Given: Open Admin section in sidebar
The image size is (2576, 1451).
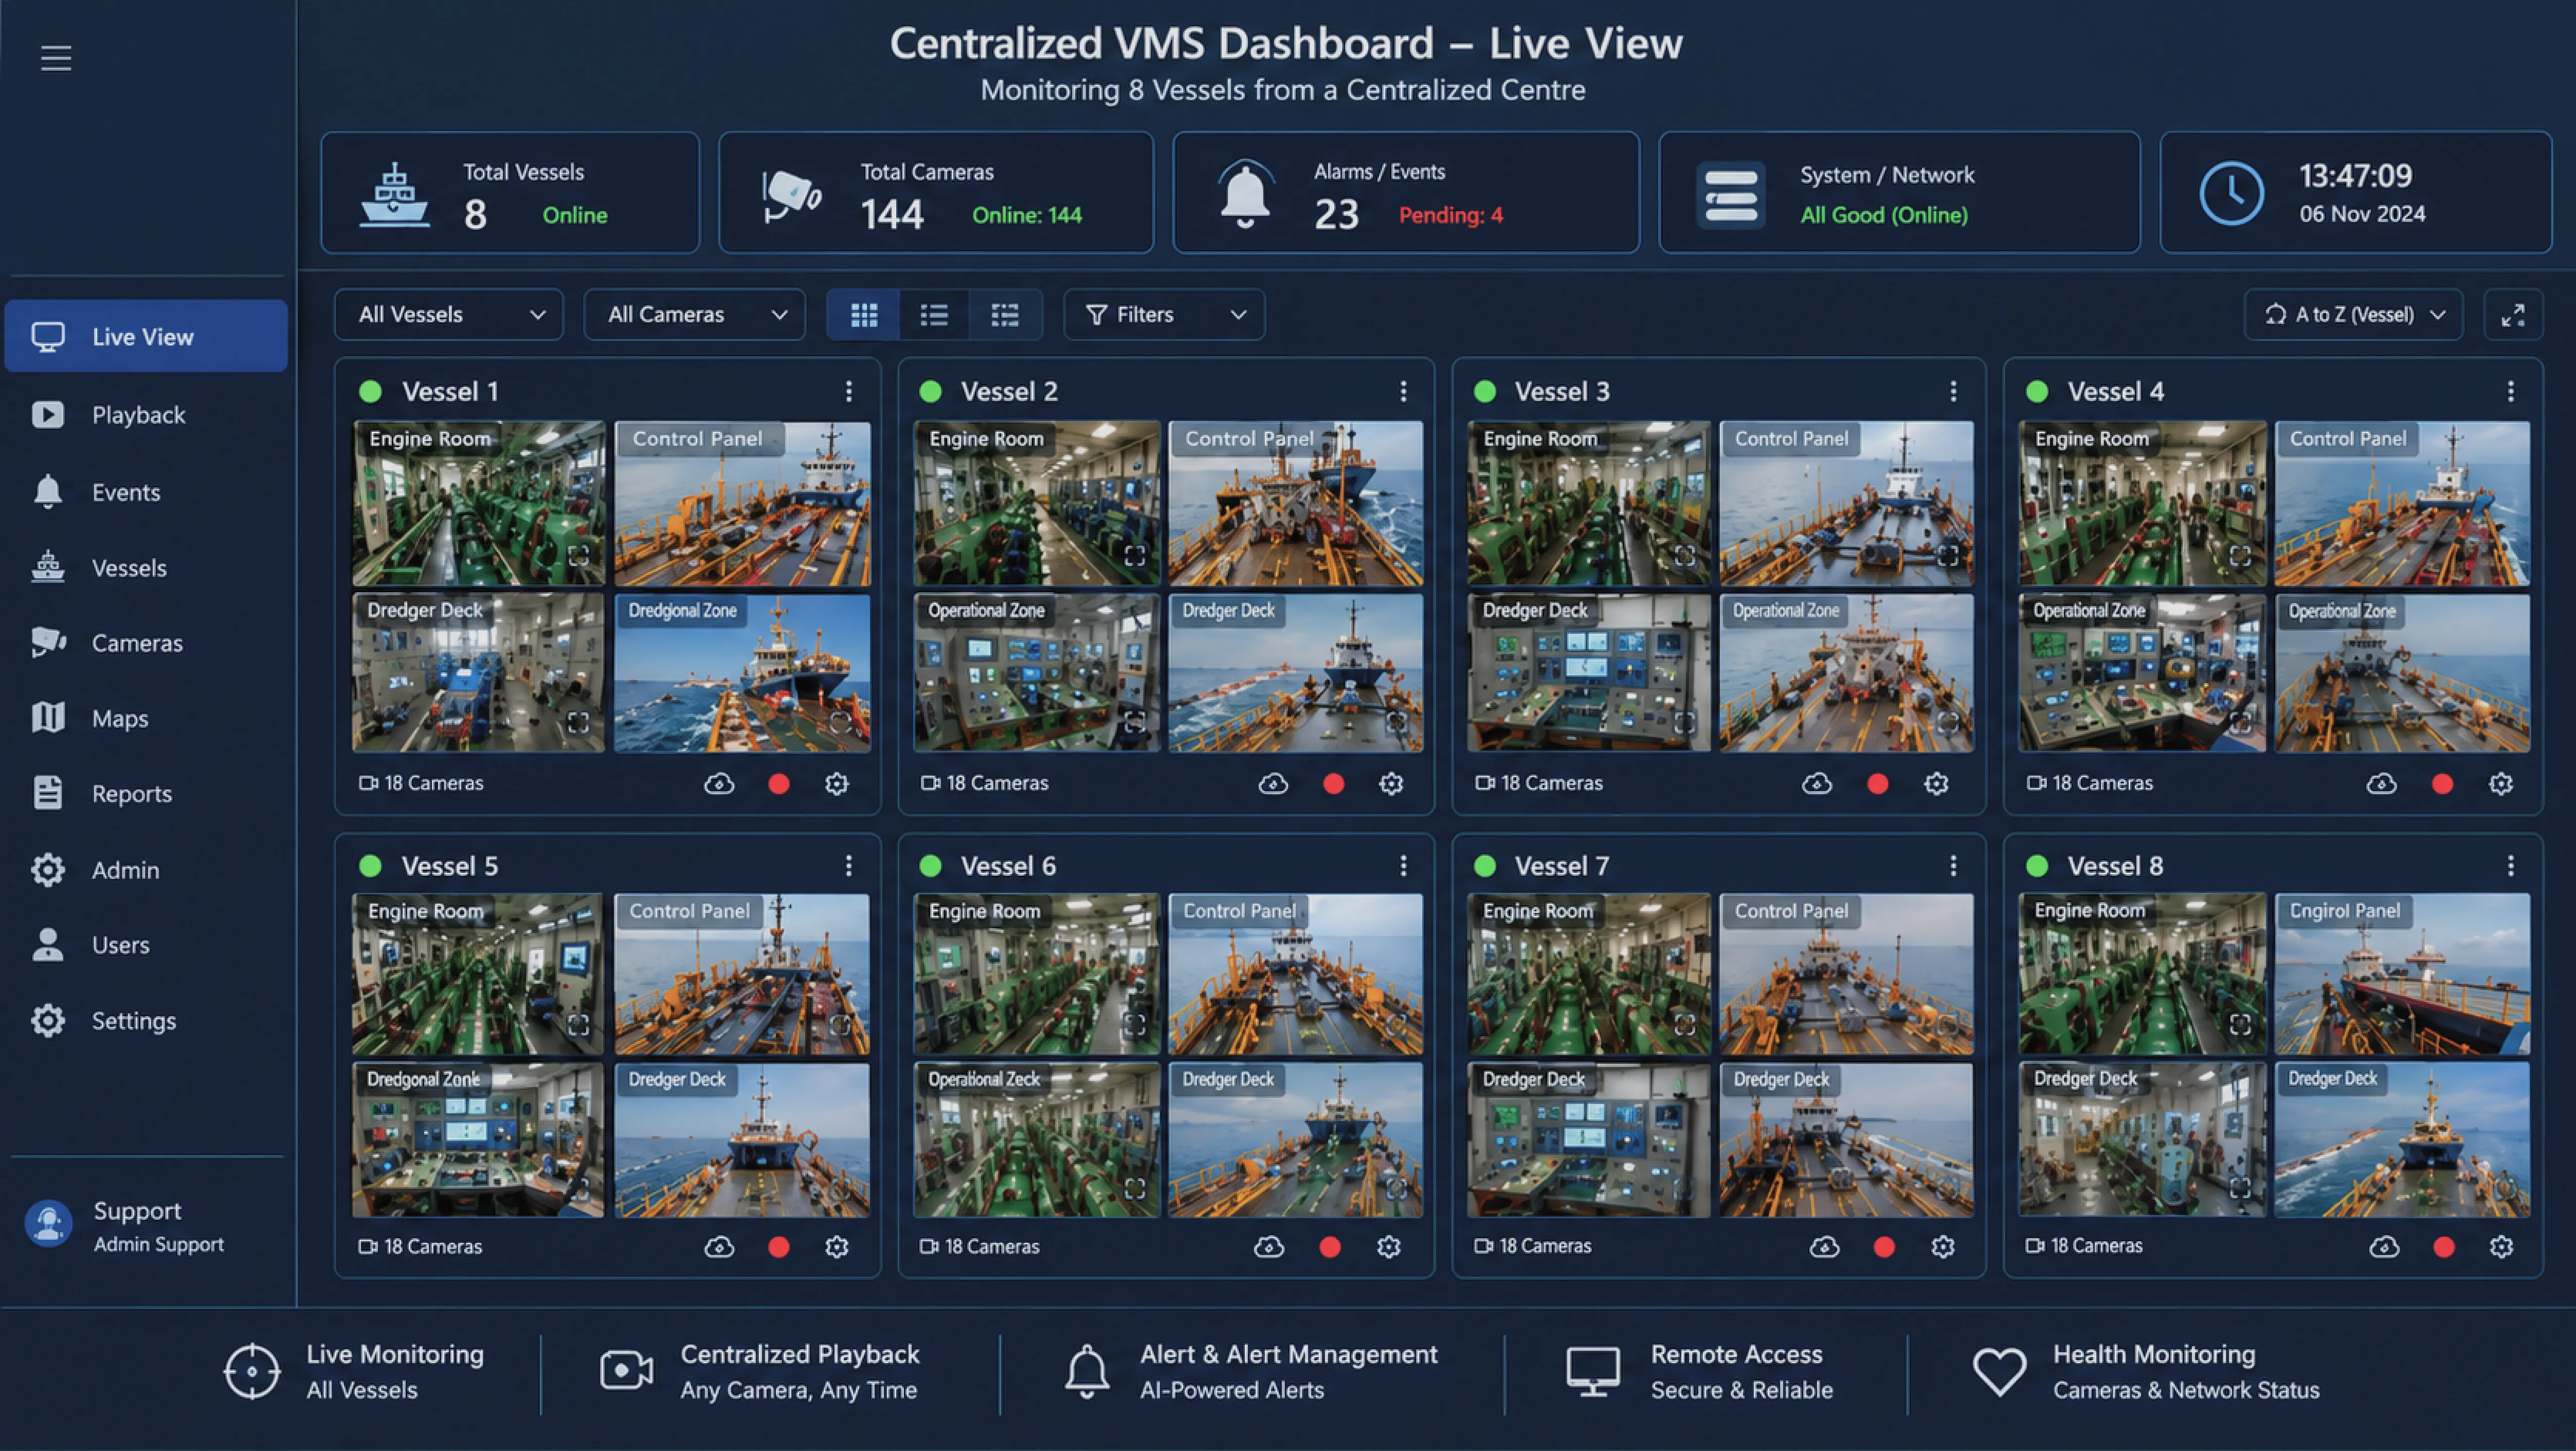Looking at the screenshot, I should click(146, 869).
